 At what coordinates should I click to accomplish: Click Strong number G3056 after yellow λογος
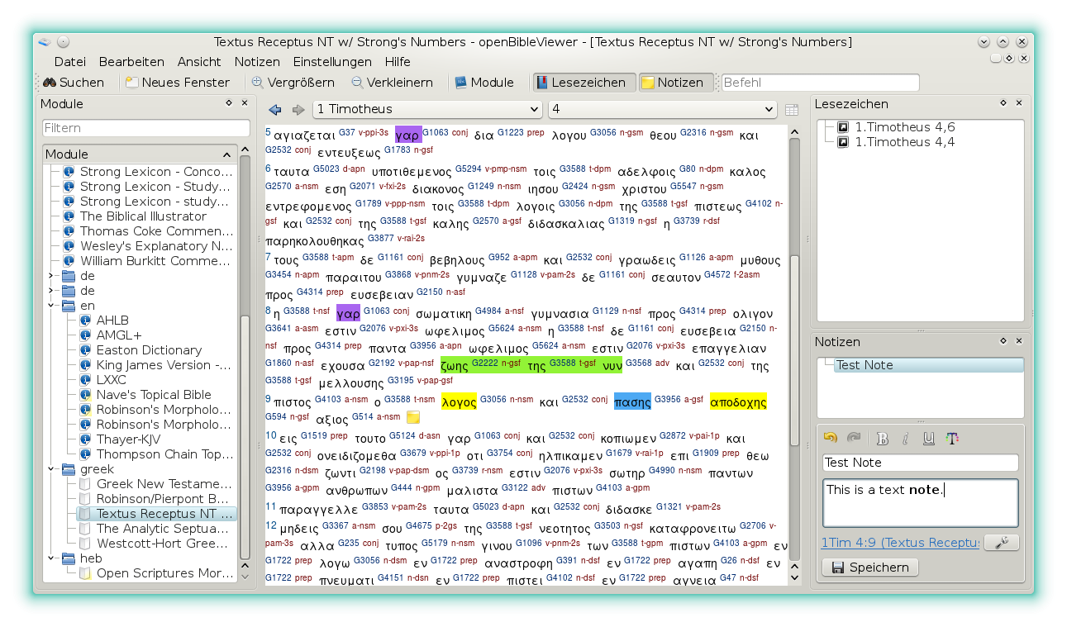click(x=493, y=400)
